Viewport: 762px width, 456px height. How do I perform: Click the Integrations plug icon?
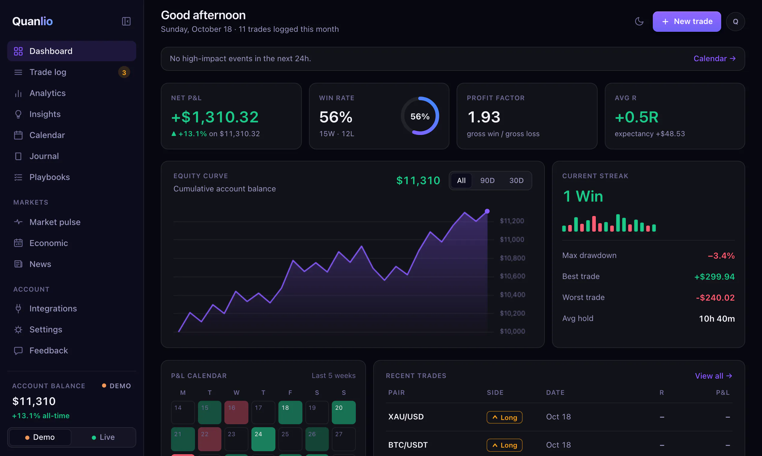tap(18, 308)
